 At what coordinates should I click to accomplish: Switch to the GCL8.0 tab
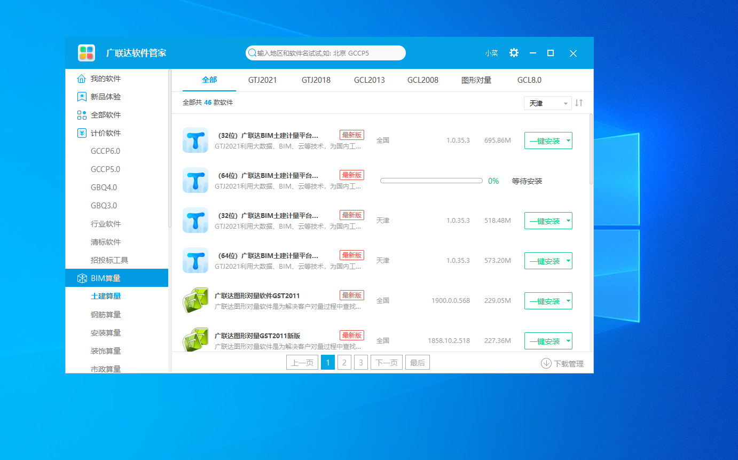(x=529, y=80)
